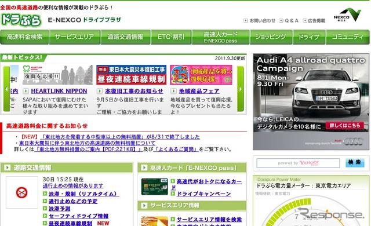
Task: Open サービスエリア情報を検索 link
Action: [x=209, y=220]
